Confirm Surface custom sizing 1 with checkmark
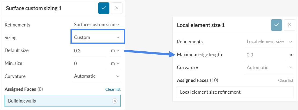The image size is (298, 110). [x=104, y=8]
